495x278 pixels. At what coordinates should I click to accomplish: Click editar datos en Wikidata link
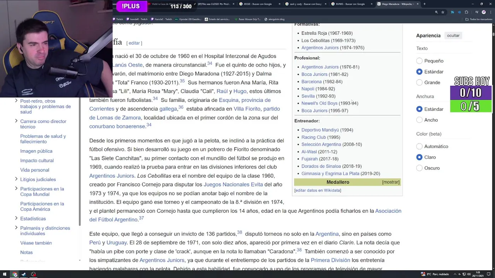point(317,190)
